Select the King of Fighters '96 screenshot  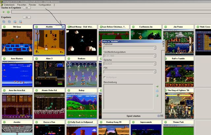click(x=179, y=106)
